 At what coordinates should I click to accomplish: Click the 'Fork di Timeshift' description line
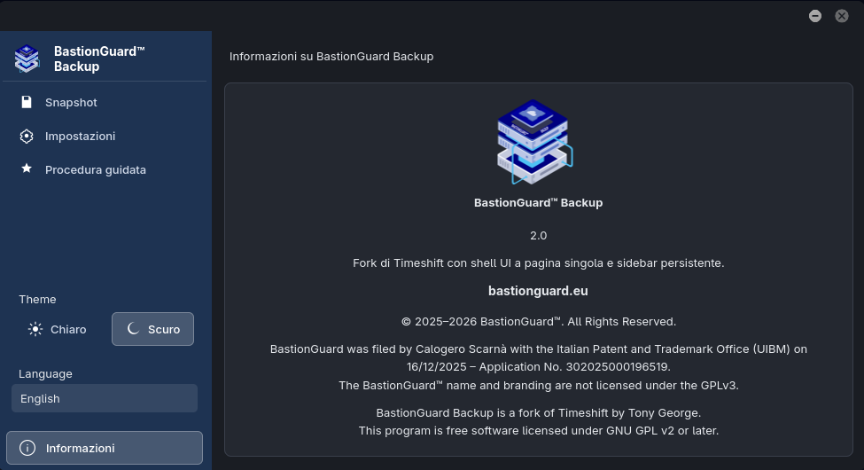(x=539, y=263)
